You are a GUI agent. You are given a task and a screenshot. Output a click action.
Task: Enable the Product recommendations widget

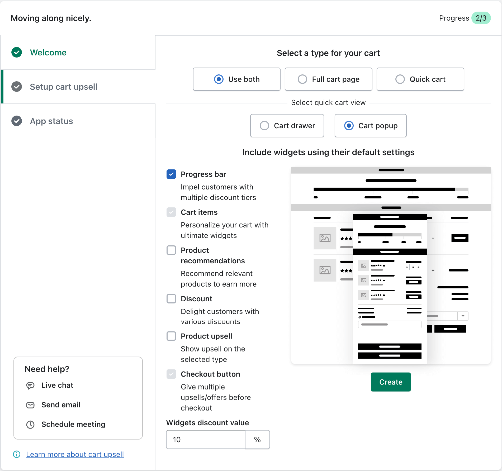click(x=171, y=250)
